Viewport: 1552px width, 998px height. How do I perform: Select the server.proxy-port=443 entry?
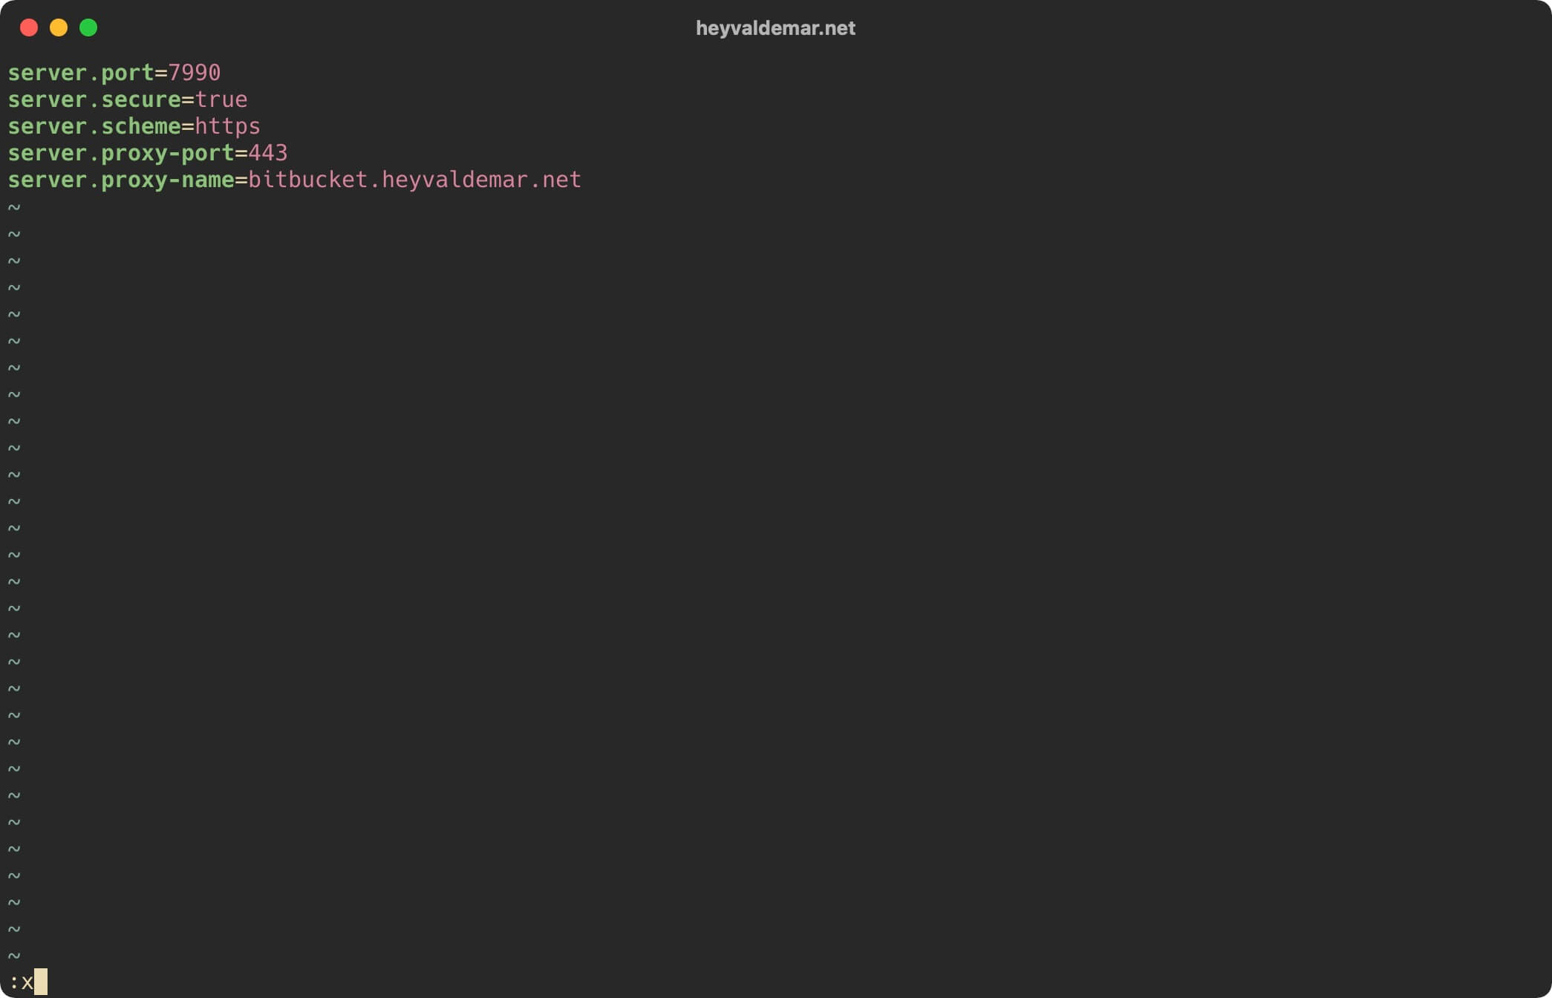point(147,153)
